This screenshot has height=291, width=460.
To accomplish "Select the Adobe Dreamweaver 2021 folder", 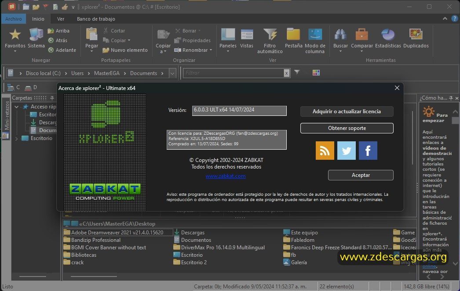I will 113,233.
